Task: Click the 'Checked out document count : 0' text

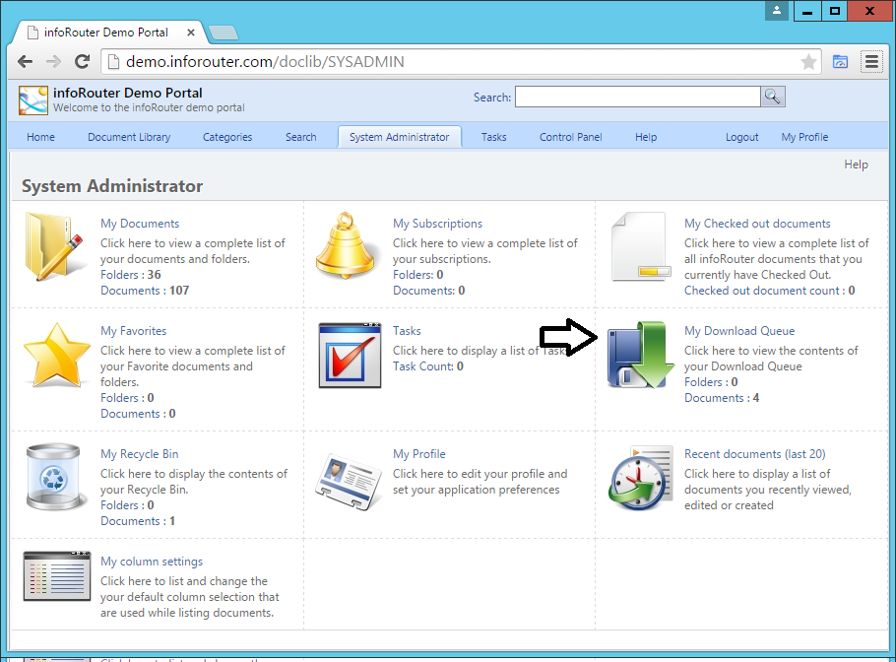Action: click(770, 291)
